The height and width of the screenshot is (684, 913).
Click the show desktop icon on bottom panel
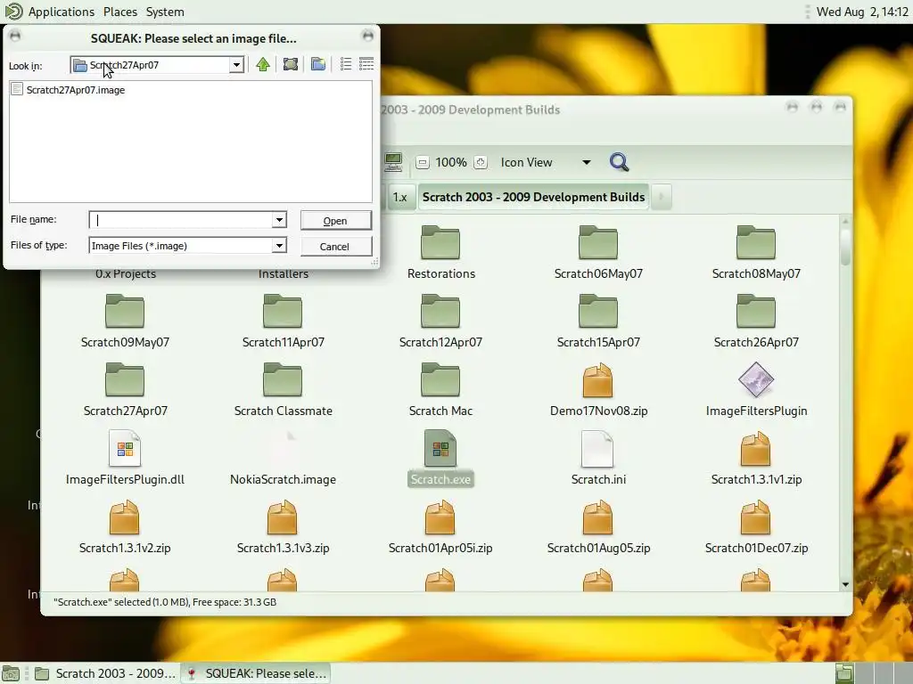pos(11,673)
